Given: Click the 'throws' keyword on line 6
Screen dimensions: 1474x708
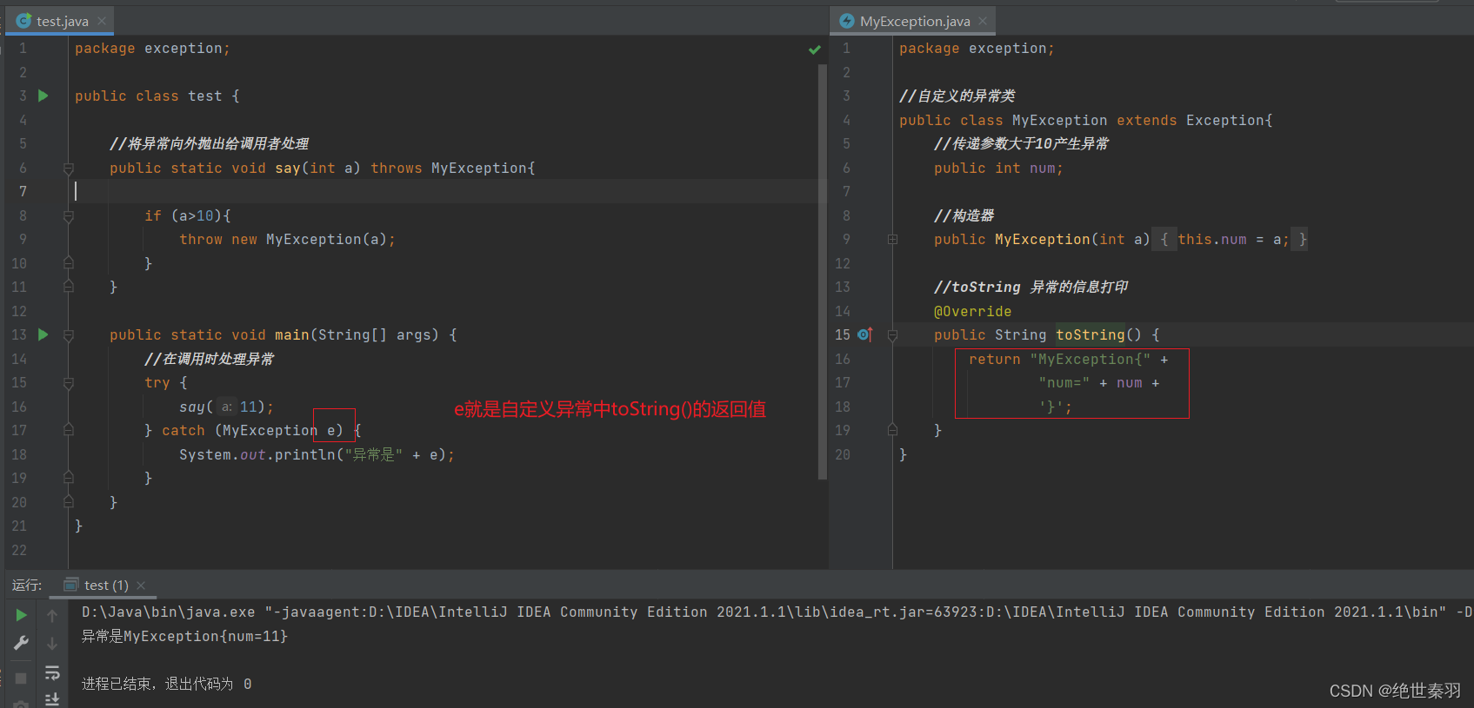Looking at the screenshot, I should pos(397,168).
